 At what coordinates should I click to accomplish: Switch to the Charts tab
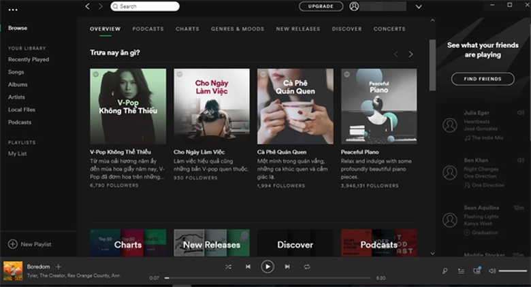[x=187, y=29]
